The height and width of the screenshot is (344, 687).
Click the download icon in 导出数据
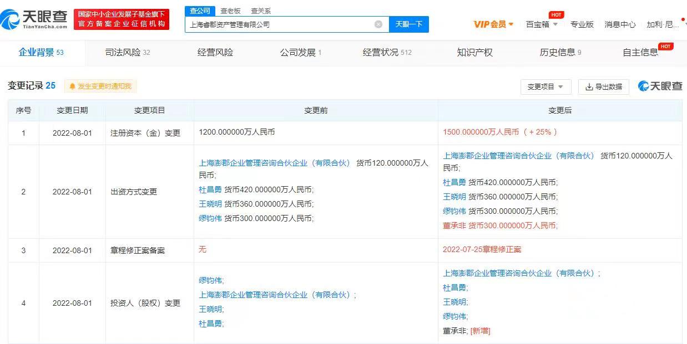click(589, 87)
